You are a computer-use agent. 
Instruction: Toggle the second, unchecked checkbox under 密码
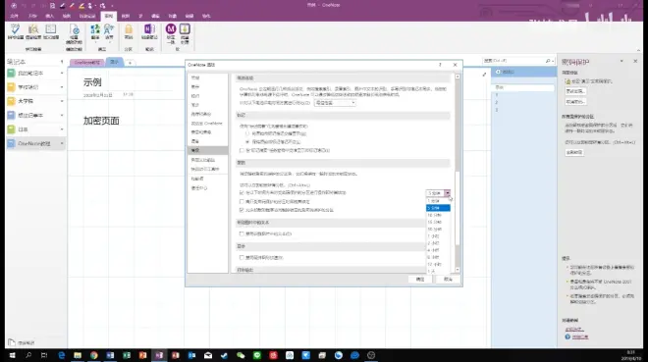pos(242,201)
